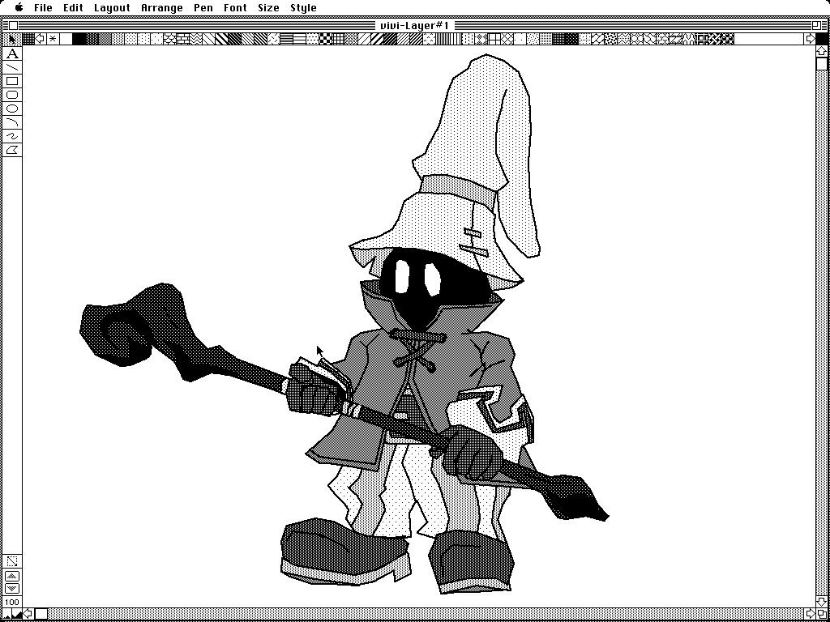
Task: Click the pattern bar's right scroll arrow
Action: (x=810, y=39)
